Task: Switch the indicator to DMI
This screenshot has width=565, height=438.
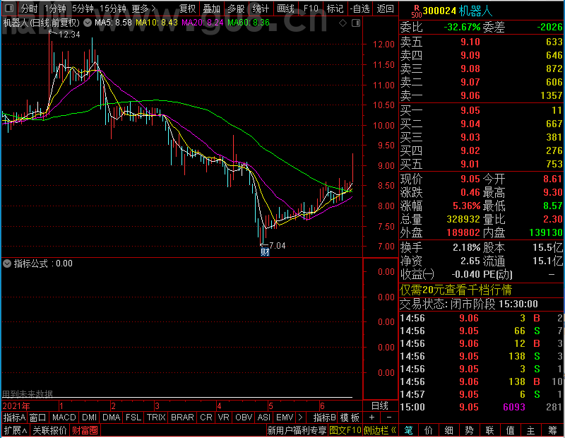Action: pyautogui.click(x=89, y=418)
